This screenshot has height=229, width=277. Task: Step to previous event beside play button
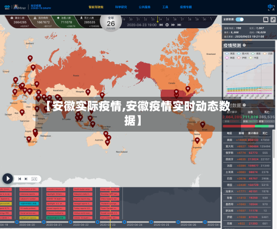point(19,179)
